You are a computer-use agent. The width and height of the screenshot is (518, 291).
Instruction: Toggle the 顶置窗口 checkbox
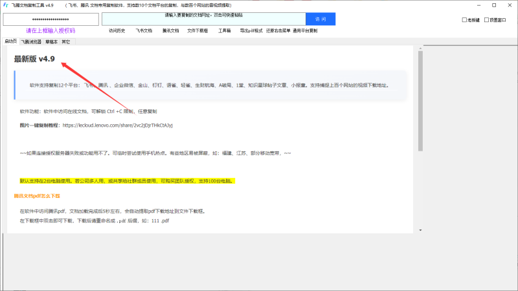[x=485, y=20]
